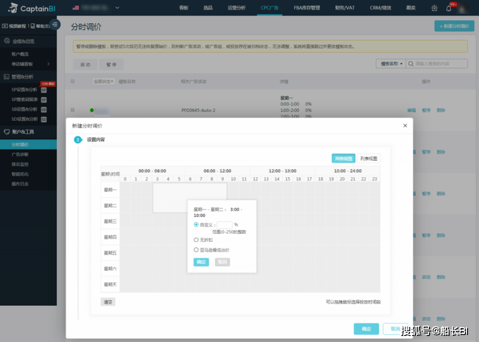This screenshot has height=342, width=479.
Task: Open 排名监控 in the sidebar
Action: (20, 164)
